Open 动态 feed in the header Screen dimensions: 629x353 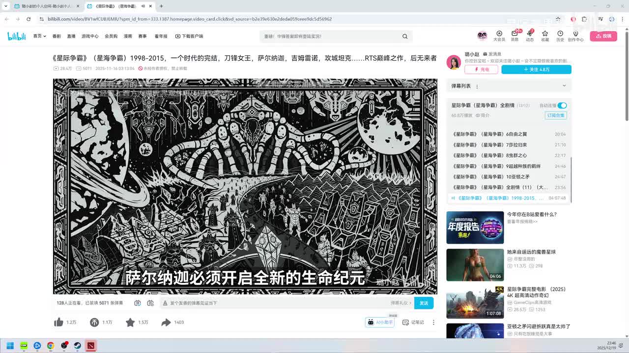pos(530,36)
